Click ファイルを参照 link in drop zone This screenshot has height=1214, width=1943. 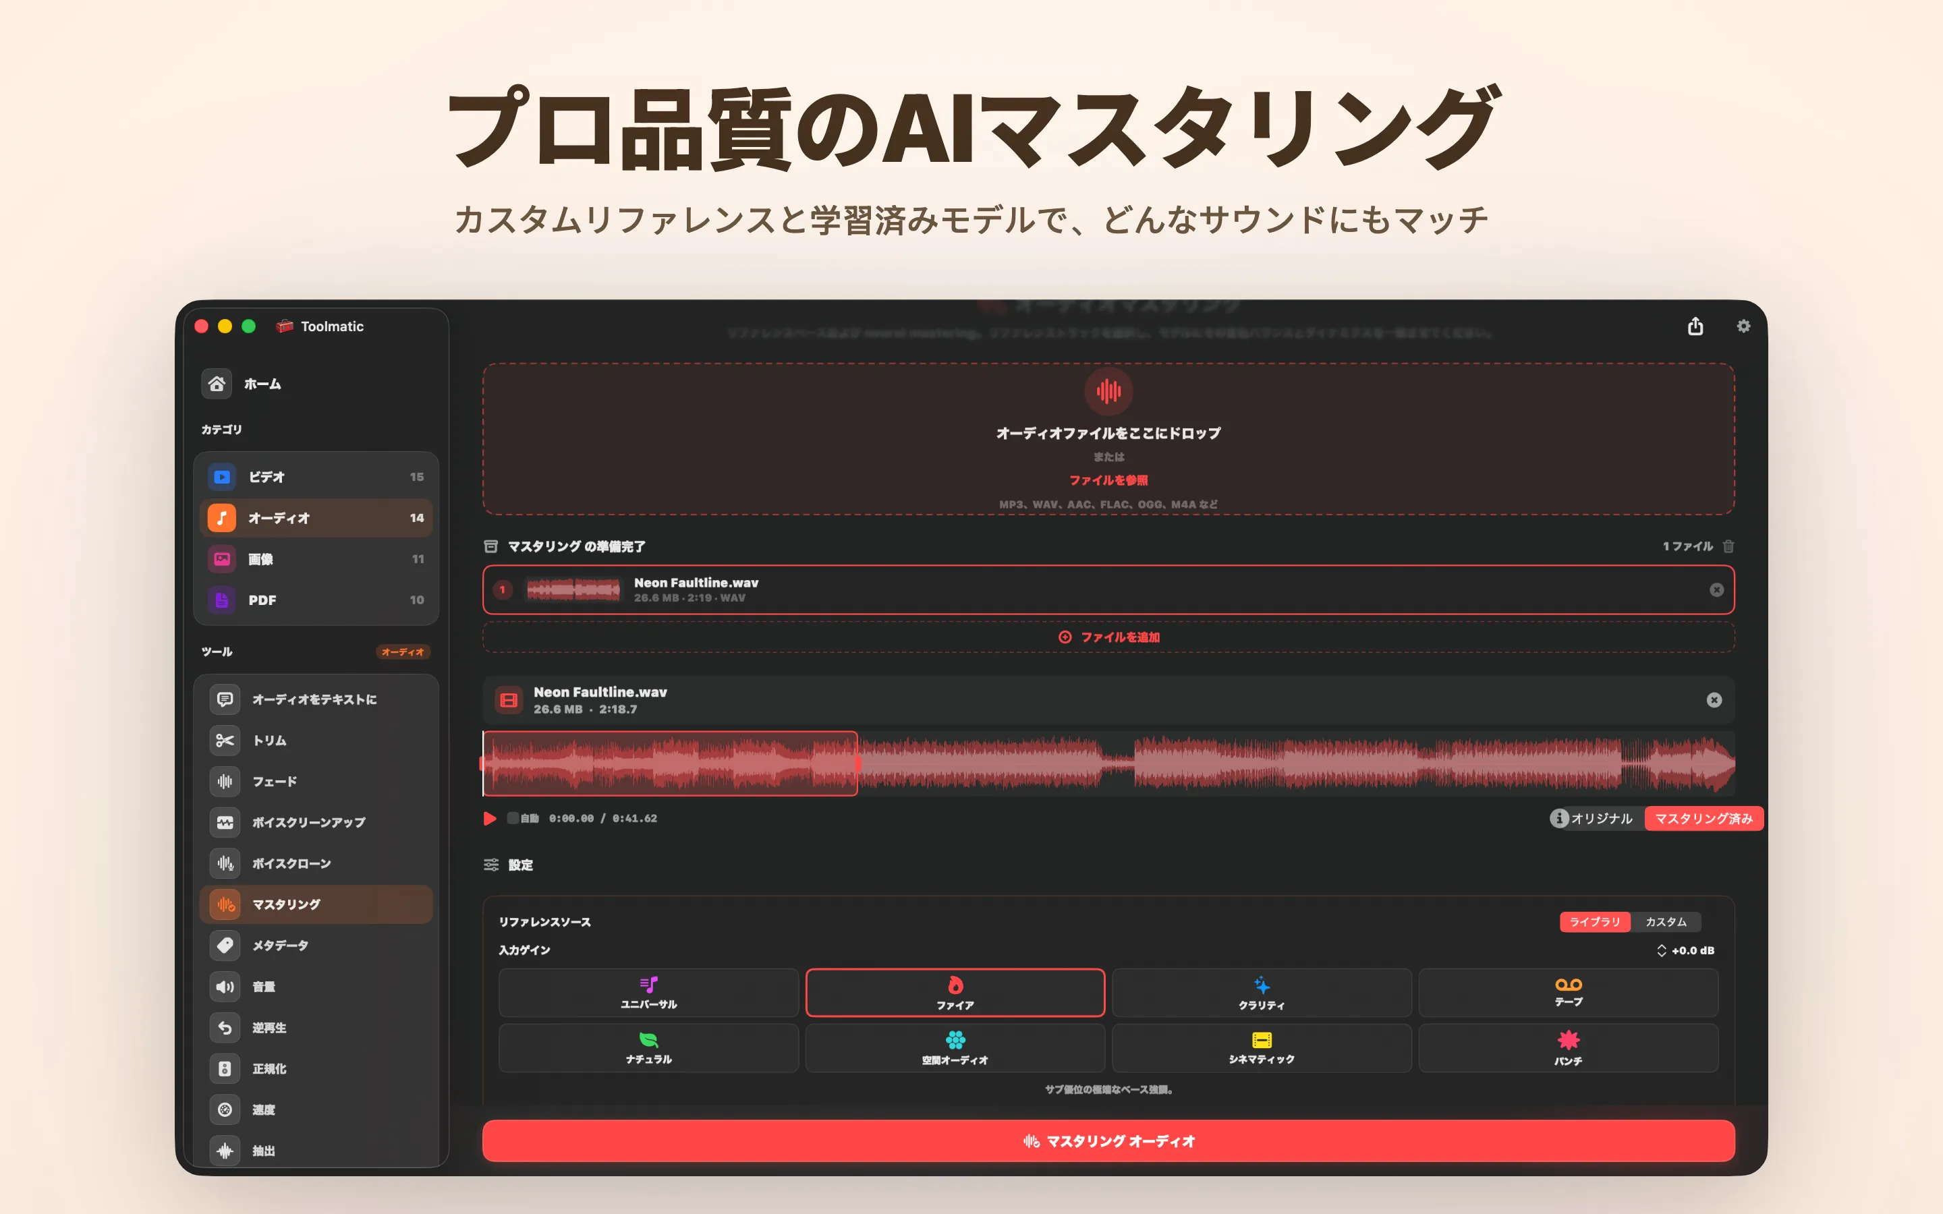point(1108,480)
